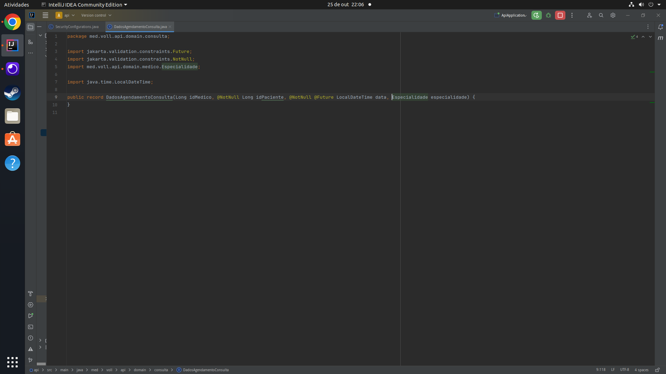Viewport: 666px width, 374px height.
Task: Open the LF line separator selector
Action: coord(613,370)
